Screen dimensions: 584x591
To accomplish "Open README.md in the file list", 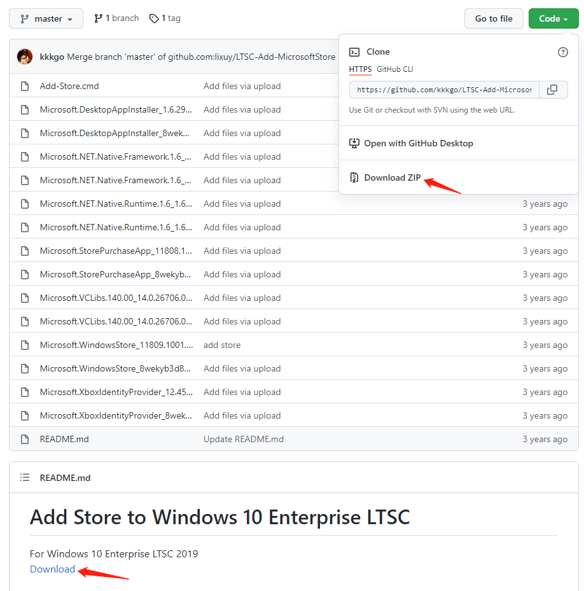I will coord(64,440).
